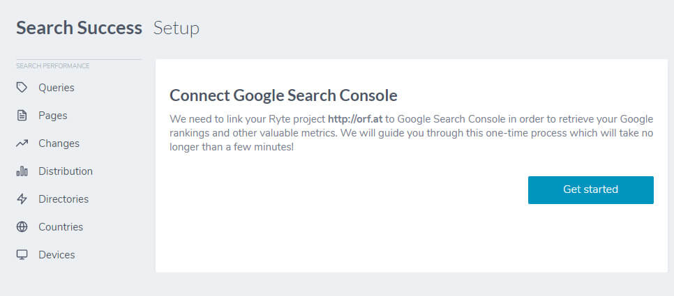Click the Queries tag icon
The image size is (674, 296).
click(22, 88)
